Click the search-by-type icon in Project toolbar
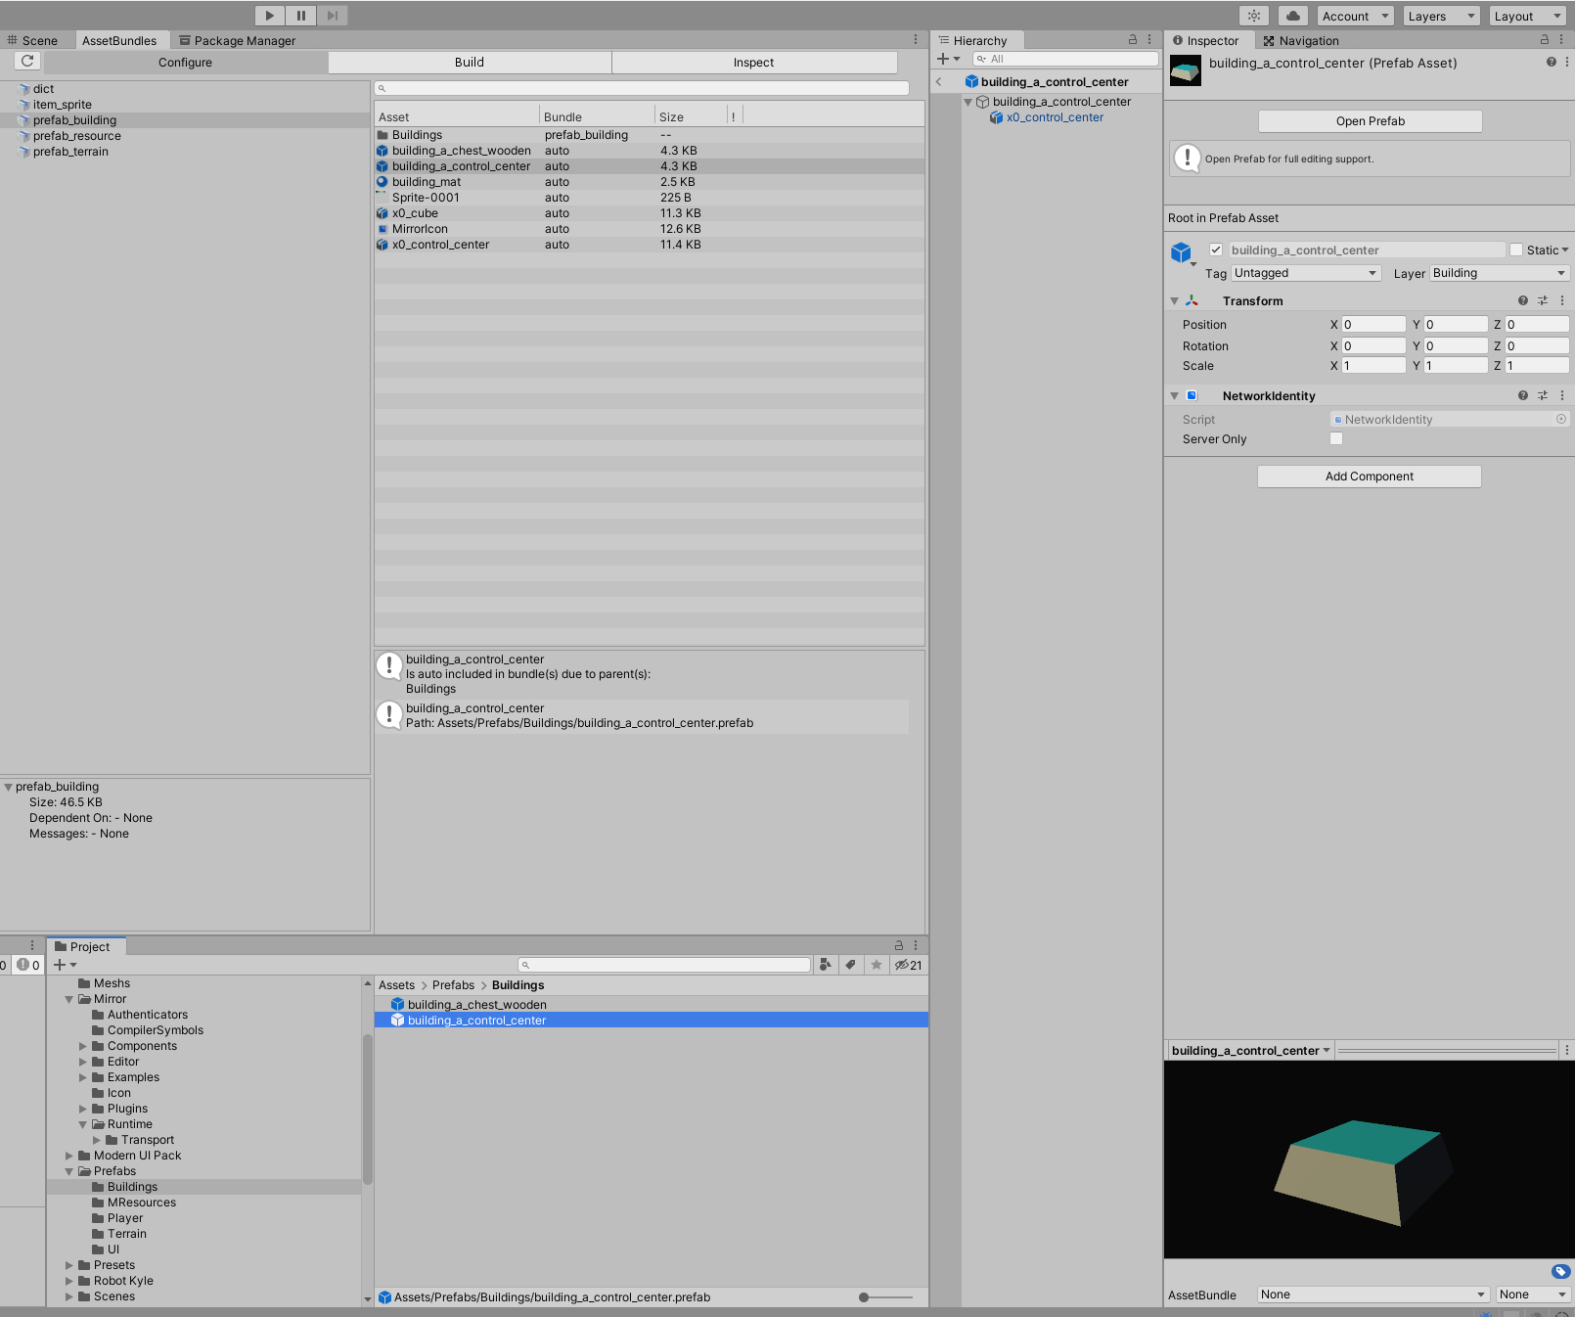 825,965
